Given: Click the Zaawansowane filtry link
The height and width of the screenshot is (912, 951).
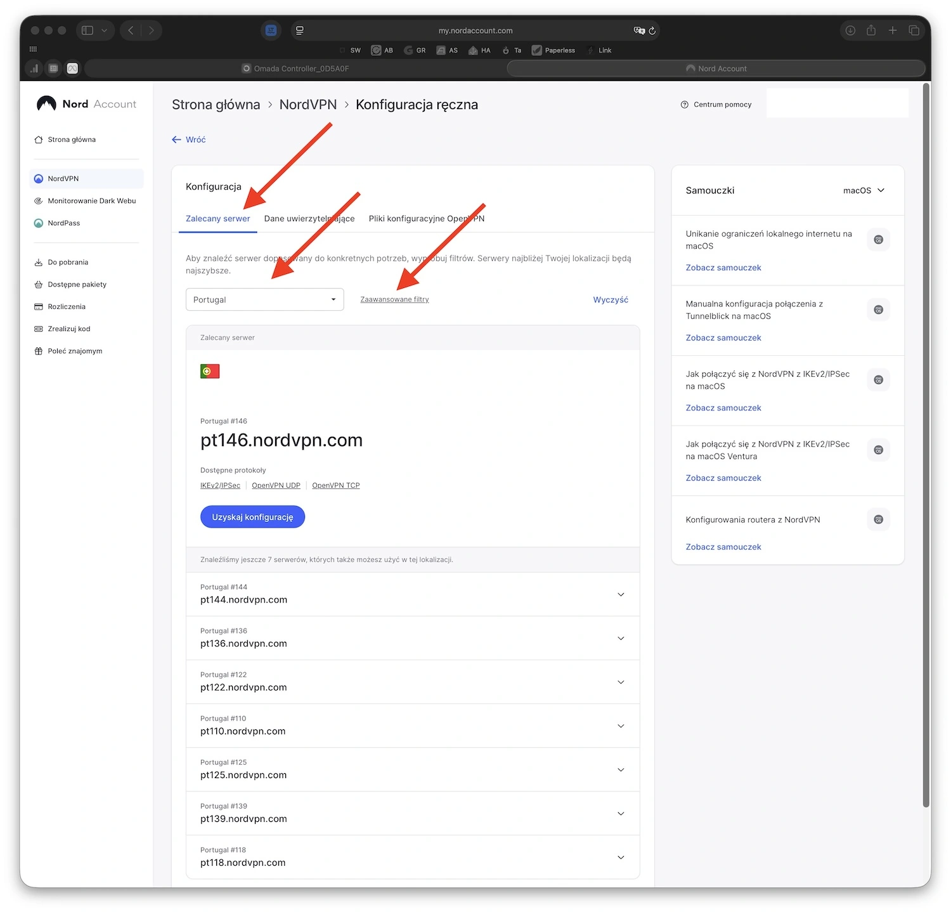Looking at the screenshot, I should [394, 300].
